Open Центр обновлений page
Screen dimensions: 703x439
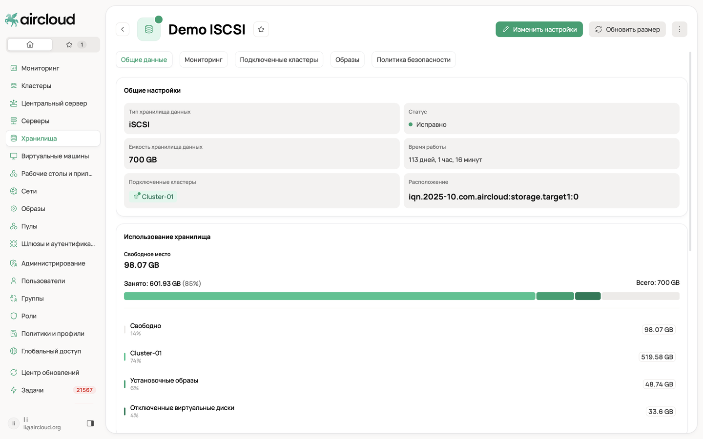pyautogui.click(x=53, y=373)
